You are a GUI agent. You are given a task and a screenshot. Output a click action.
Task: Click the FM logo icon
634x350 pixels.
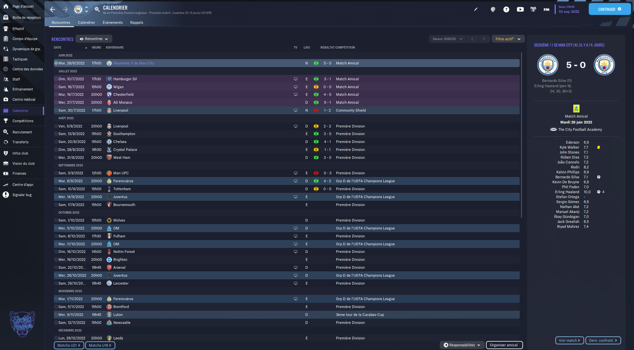pos(546,10)
